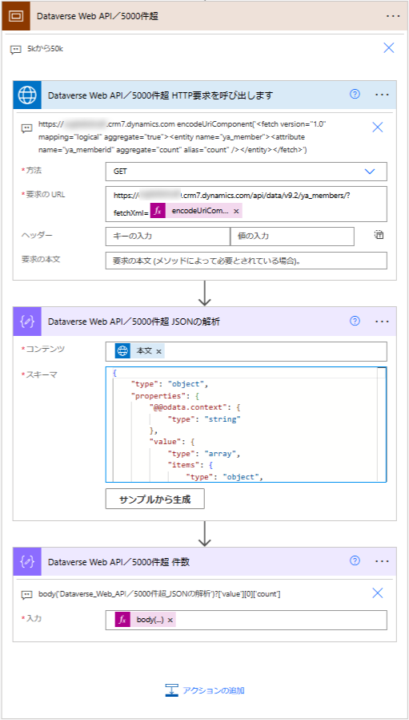Remove the 本文 content token

tap(158, 351)
